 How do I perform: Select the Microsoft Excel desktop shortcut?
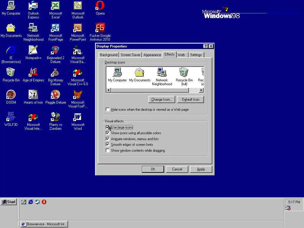coord(56,10)
